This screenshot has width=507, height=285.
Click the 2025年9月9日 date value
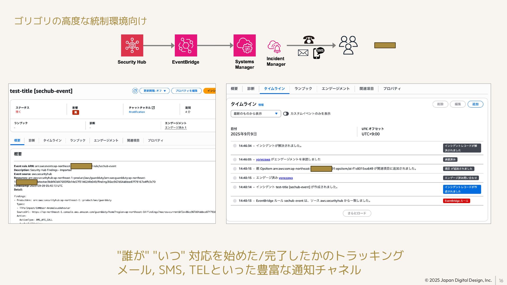(x=244, y=134)
